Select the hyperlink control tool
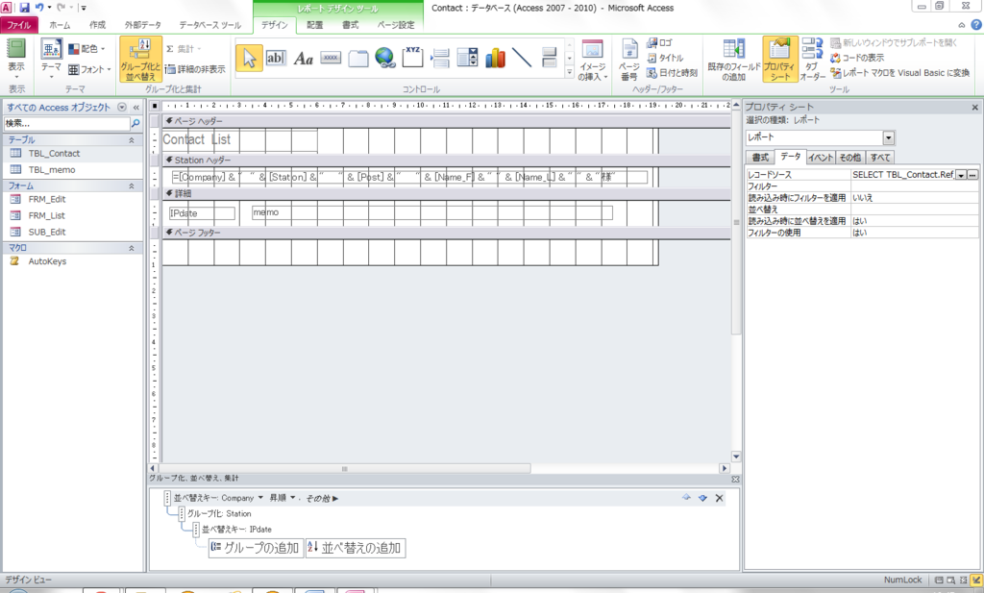The height and width of the screenshot is (593, 984). 385,58
